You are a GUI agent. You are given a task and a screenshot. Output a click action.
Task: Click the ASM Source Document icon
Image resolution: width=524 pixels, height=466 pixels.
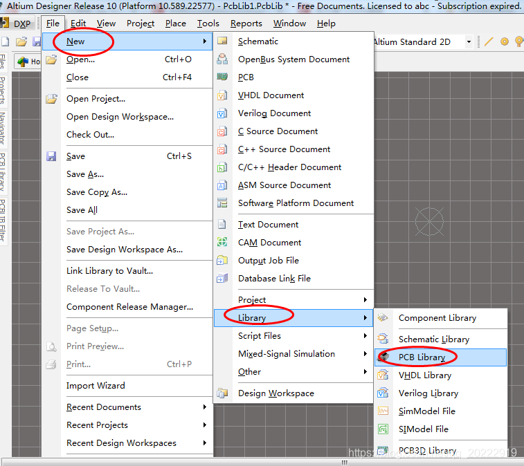222,185
